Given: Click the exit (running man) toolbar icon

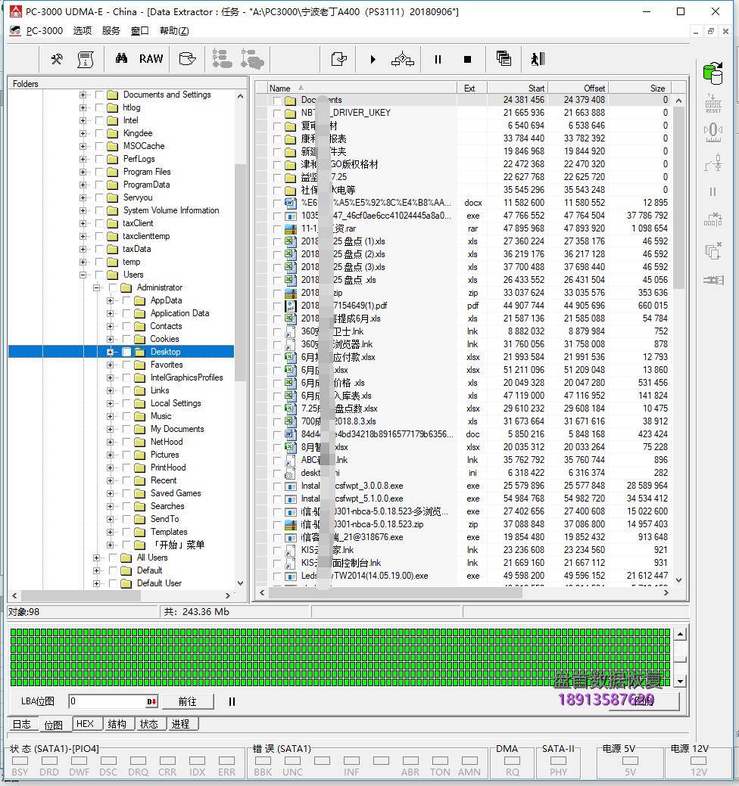Looking at the screenshot, I should click(x=538, y=59).
